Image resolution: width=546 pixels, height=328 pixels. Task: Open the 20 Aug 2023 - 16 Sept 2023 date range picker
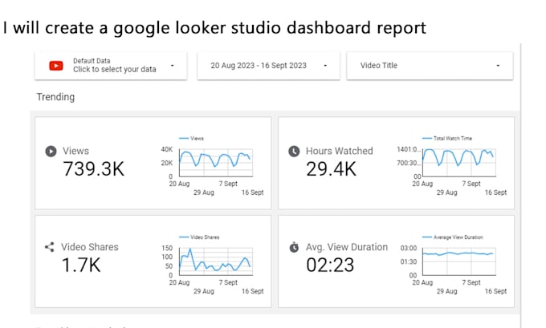(x=268, y=66)
